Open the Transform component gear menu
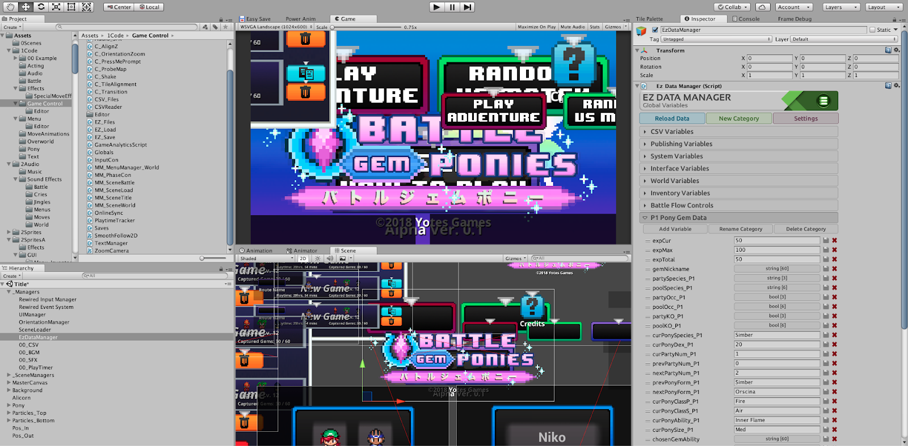The width and height of the screenshot is (908, 446). coord(897,50)
